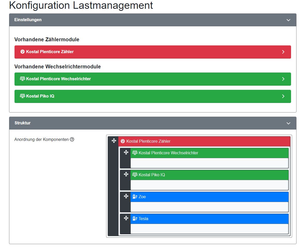The height and width of the screenshot is (249, 304).
Task: Select Kostal Plenticore Wechselrichter in structure tree
Action: (x=209, y=153)
